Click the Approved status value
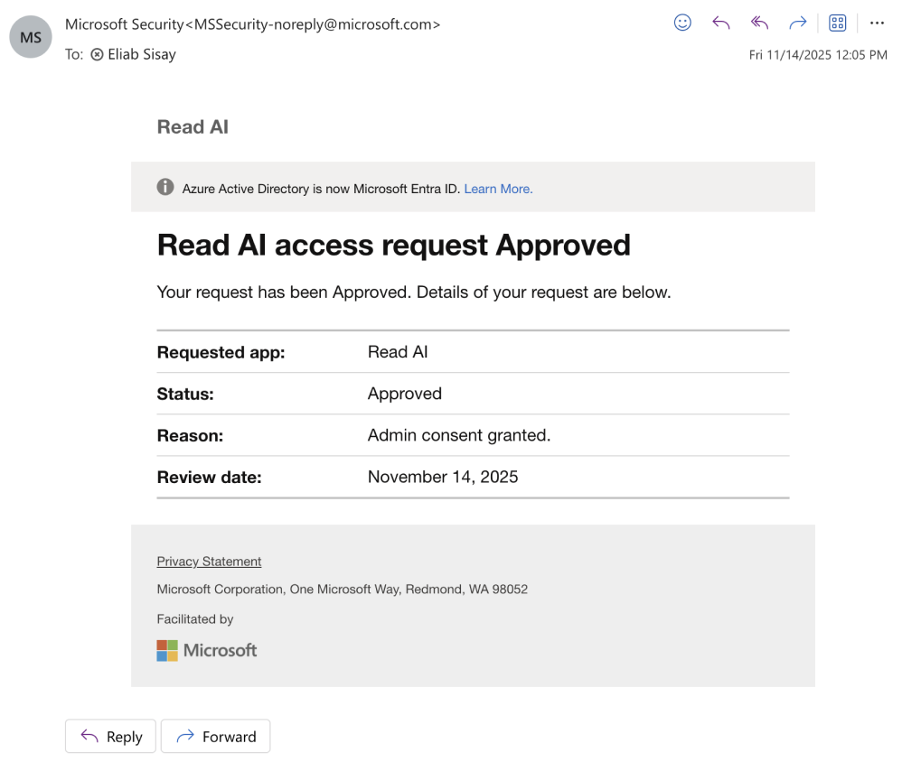 click(404, 394)
